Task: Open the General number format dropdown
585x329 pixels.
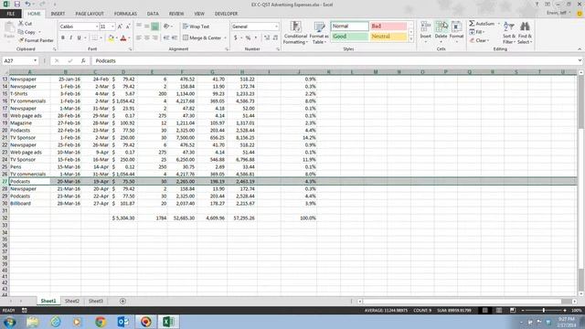Action: (276, 27)
